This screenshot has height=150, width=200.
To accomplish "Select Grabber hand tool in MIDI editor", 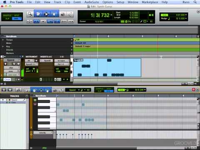I will point(47,90).
